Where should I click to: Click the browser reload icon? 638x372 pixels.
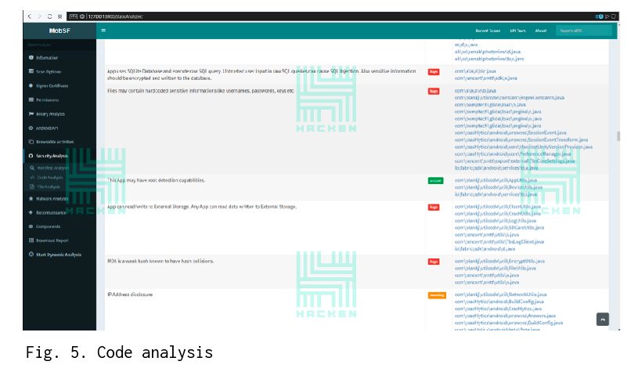click(49, 16)
